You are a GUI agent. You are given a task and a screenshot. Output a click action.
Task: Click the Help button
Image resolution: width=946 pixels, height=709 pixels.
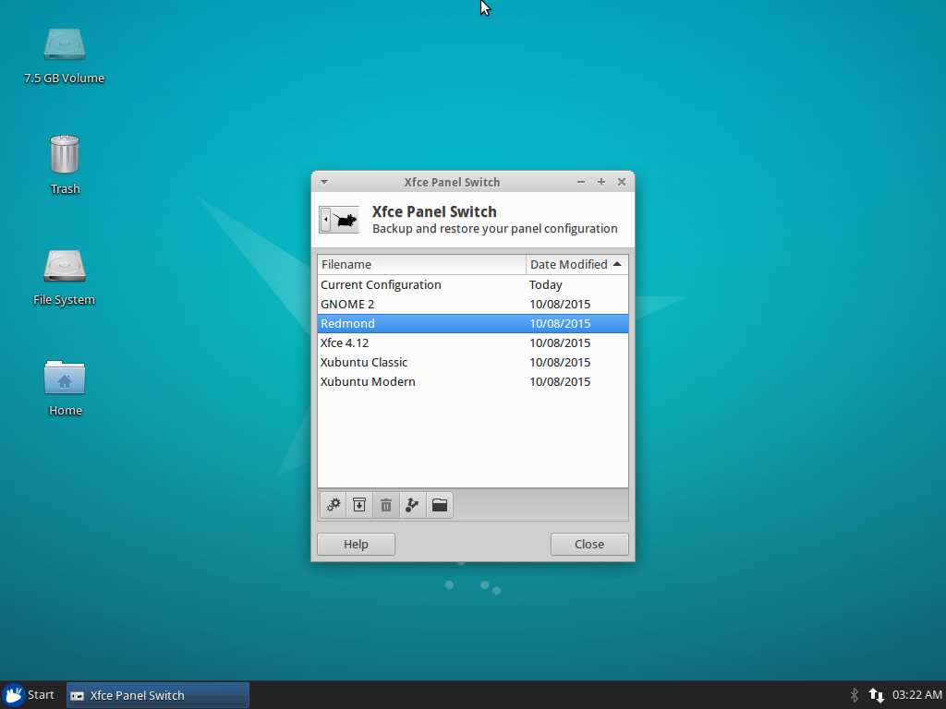(356, 544)
